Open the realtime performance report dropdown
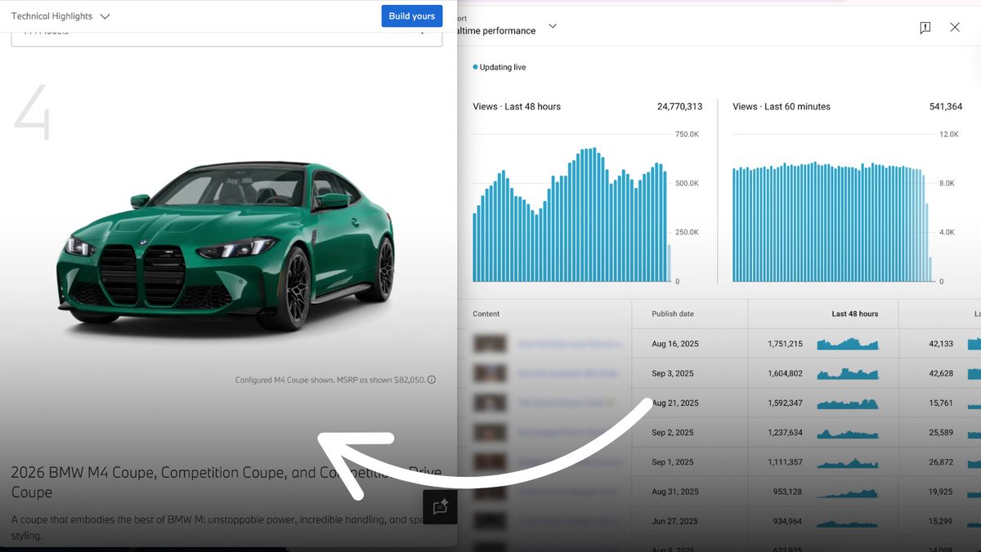981x552 pixels. 553,26
